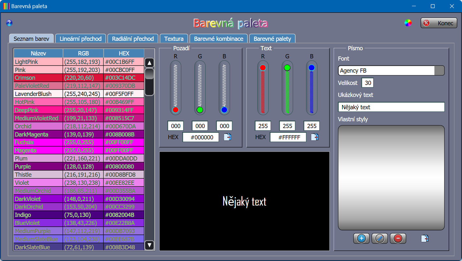Select the Orchid color row

pos(79,126)
